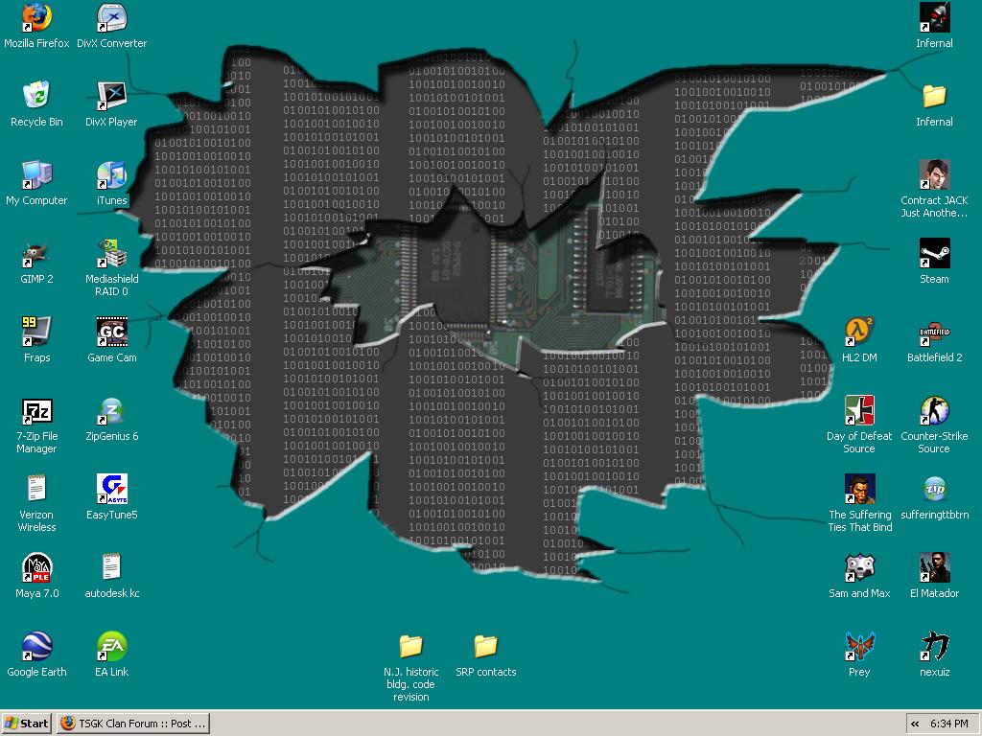Open the Start menu
The width and height of the screenshot is (982, 736).
point(26,724)
